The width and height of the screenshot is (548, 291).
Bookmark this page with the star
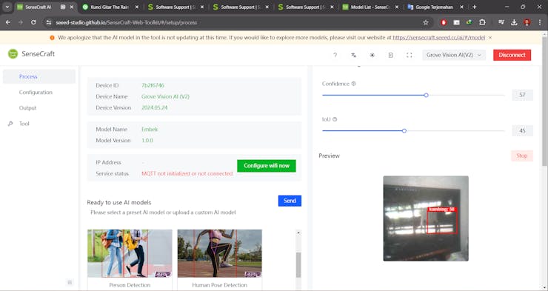[x=425, y=22]
